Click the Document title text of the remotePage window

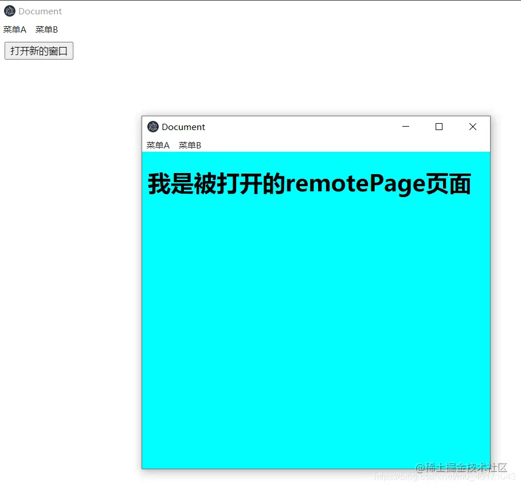pyautogui.click(x=183, y=127)
